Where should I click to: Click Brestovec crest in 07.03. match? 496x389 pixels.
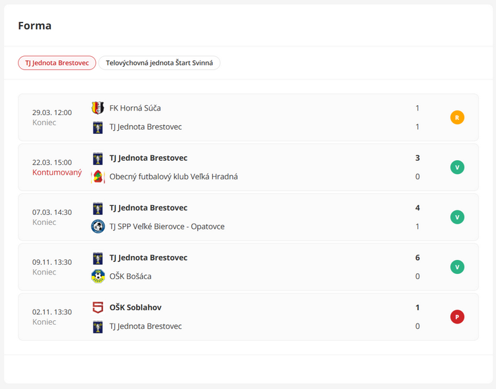pyautogui.click(x=98, y=208)
